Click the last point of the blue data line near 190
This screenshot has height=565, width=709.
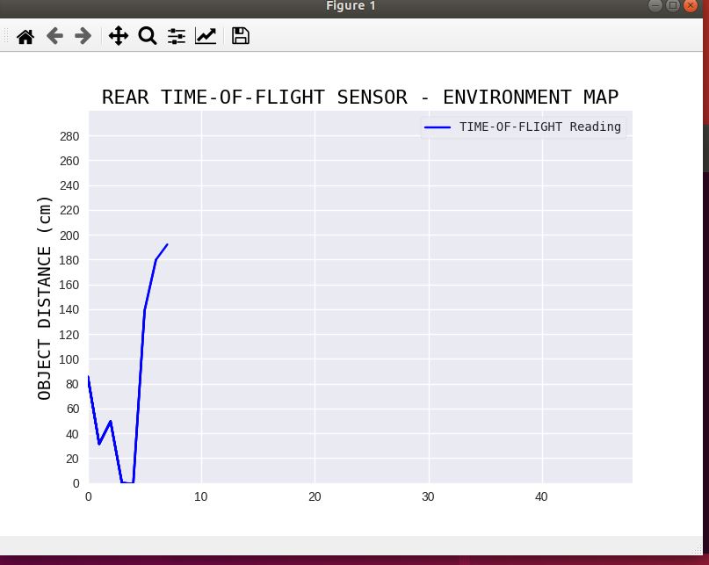[x=167, y=245]
